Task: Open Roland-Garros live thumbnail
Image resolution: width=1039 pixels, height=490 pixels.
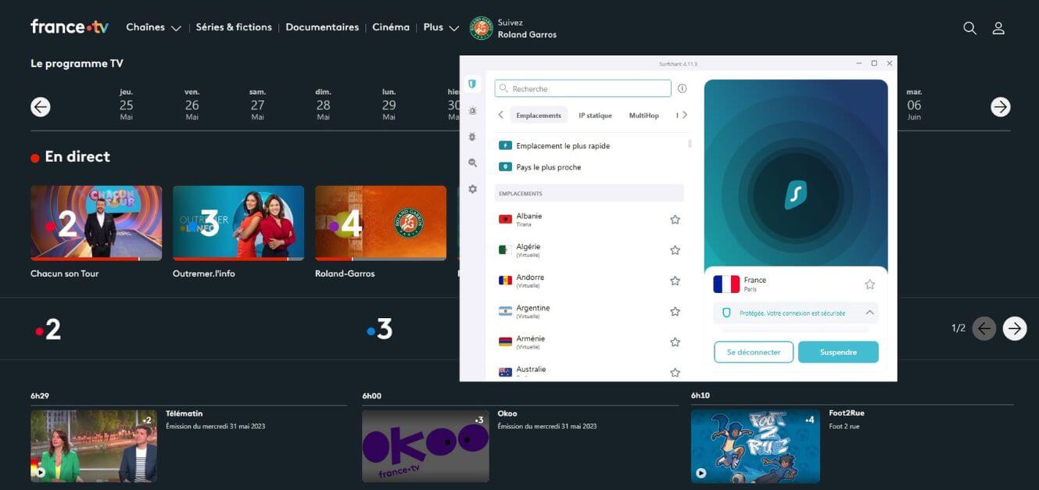Action: click(x=381, y=223)
